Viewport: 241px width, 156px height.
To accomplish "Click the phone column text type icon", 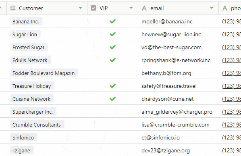I will [225, 8].
